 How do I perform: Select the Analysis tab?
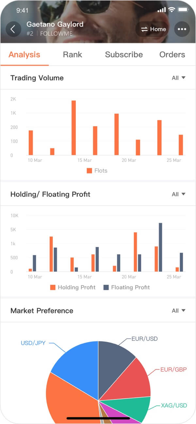coord(24,55)
